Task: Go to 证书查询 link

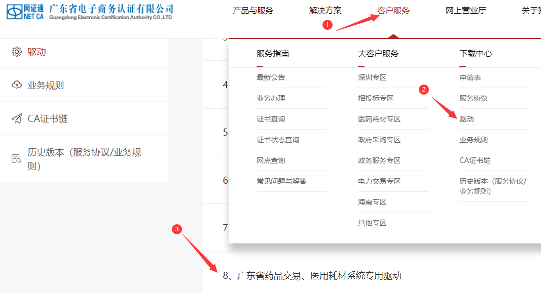Action: (271, 119)
